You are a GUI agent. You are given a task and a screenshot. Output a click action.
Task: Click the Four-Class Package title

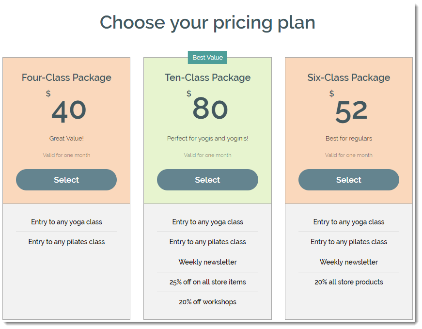click(66, 78)
